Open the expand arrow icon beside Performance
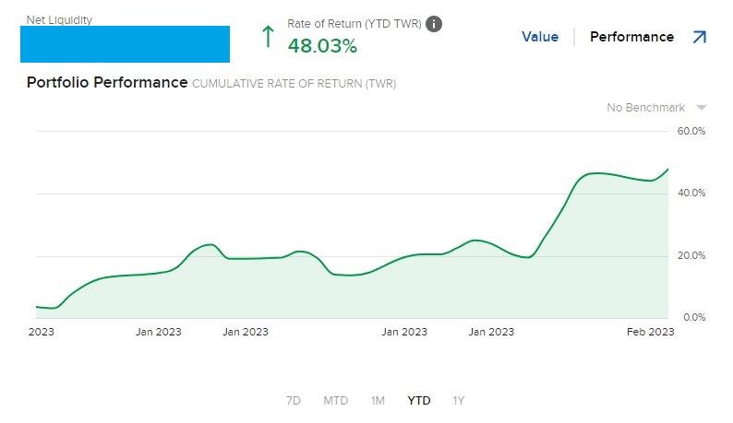This screenshot has height=423, width=733. coord(697,37)
